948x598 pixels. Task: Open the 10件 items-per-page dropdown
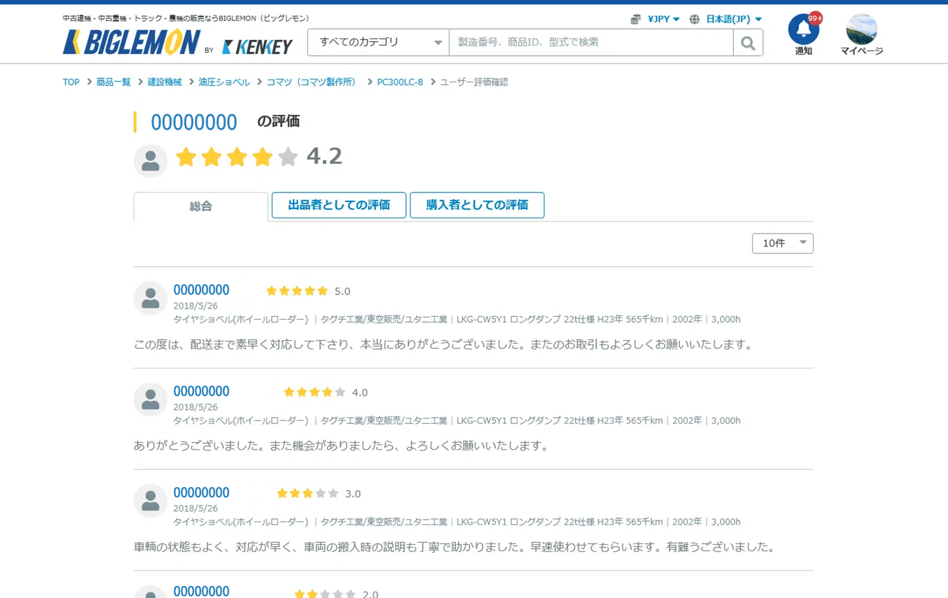[782, 243]
